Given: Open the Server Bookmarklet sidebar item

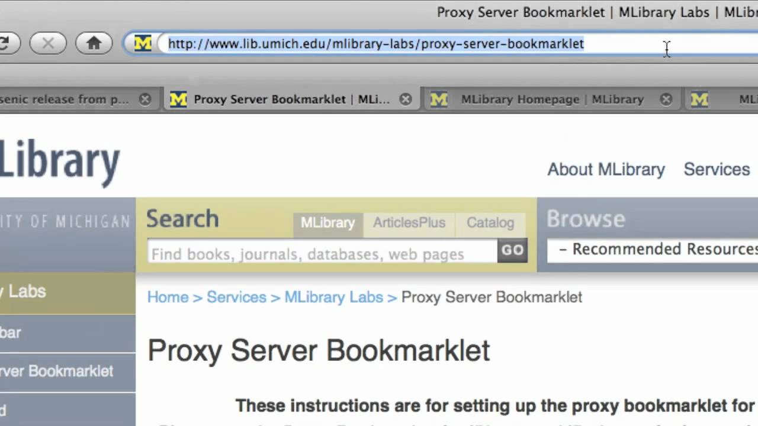Looking at the screenshot, I should pos(68,372).
